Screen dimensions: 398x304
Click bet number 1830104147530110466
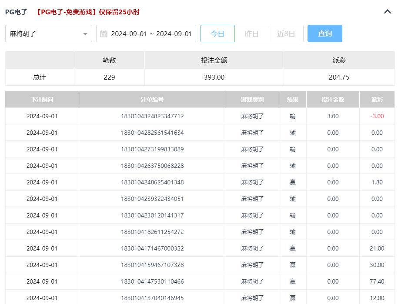[x=152, y=281]
